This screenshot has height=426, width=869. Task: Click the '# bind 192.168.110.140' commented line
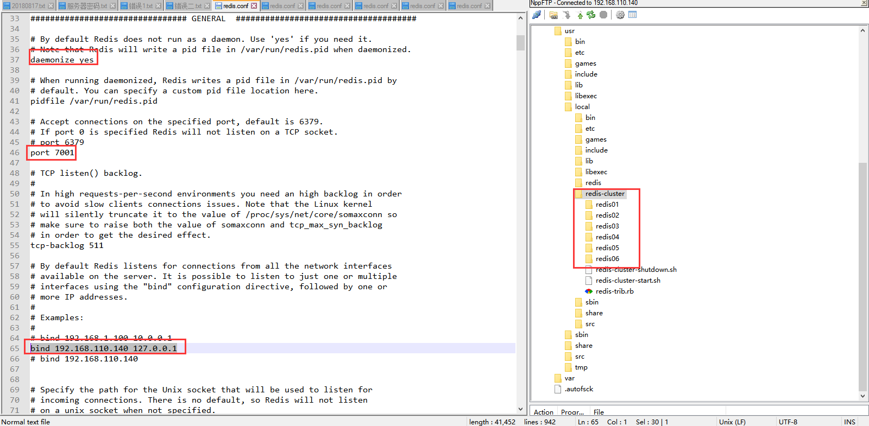(84, 359)
